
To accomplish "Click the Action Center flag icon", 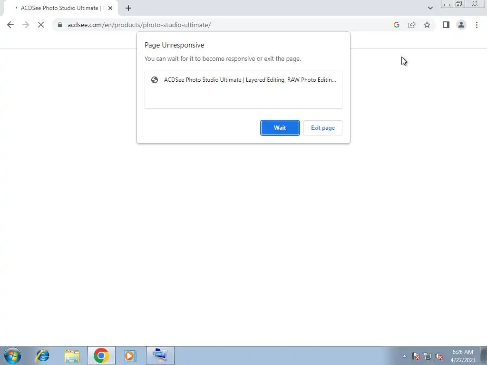I will 416,356.
